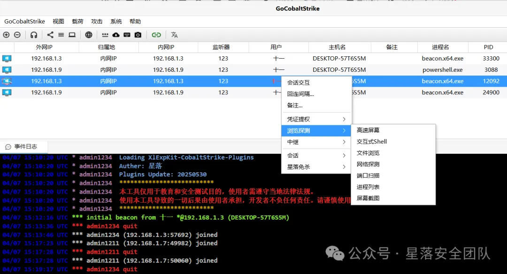Click the laptop targets icon
The image size is (507, 274).
coord(72,35)
